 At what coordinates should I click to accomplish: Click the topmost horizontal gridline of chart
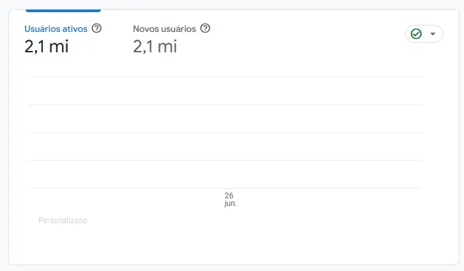pos(224,77)
